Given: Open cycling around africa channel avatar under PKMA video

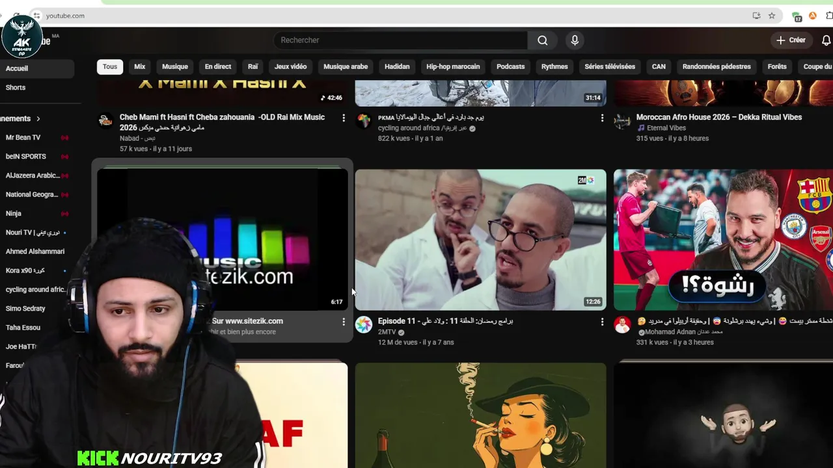Looking at the screenshot, I should [x=364, y=121].
